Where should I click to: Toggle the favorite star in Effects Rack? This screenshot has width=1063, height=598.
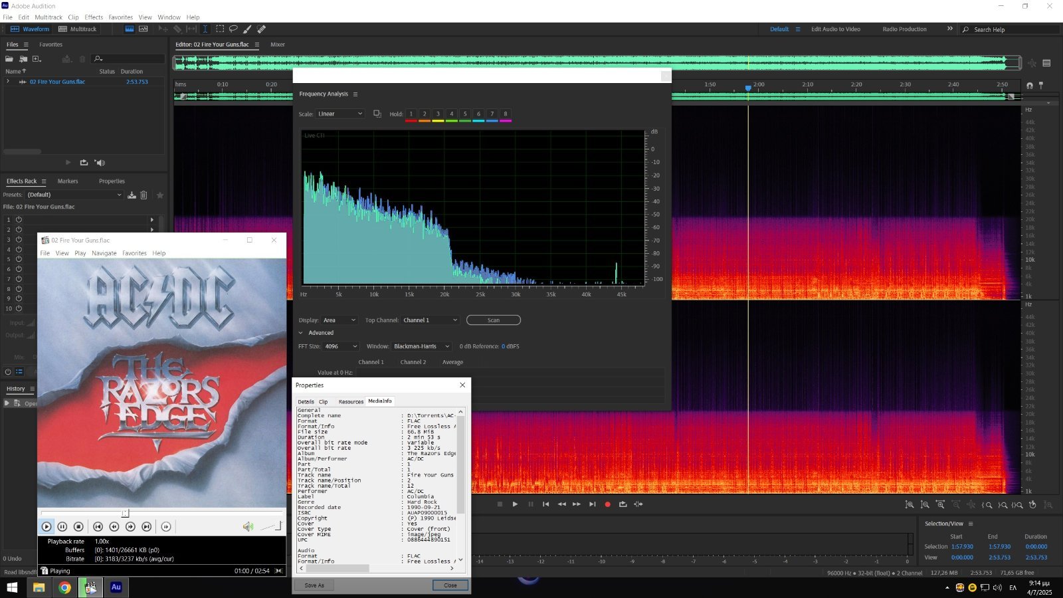click(x=159, y=195)
